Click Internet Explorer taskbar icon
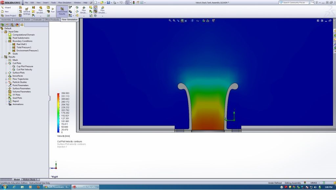 click(x=14, y=187)
